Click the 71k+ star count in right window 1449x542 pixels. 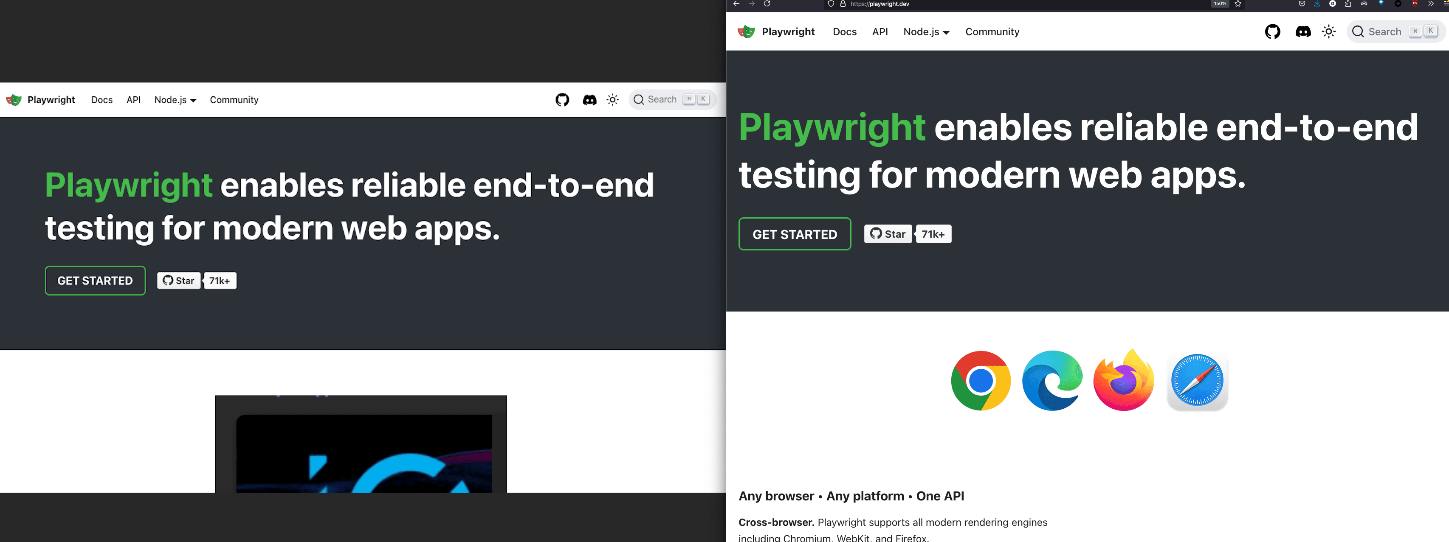(x=933, y=234)
